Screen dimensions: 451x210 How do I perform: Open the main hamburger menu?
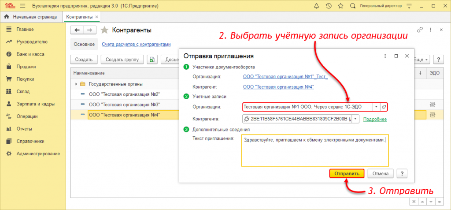(x=23, y=6)
